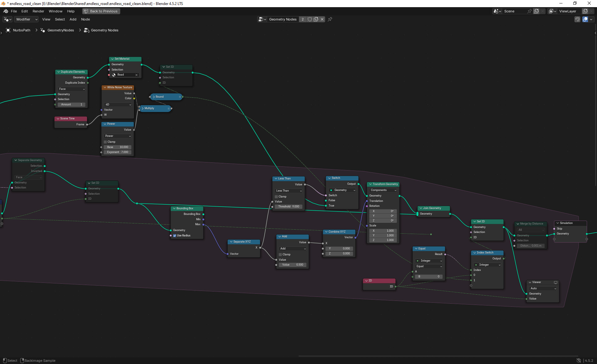The width and height of the screenshot is (597, 364).
Task: Click Back to Previous button
Action: point(101,11)
